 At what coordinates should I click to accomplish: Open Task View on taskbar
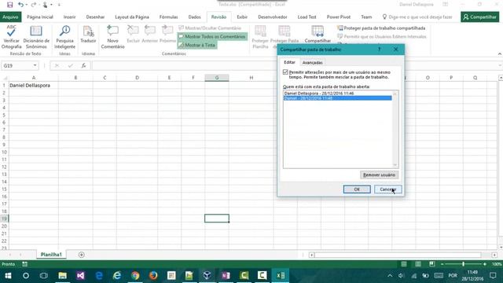(x=44, y=276)
